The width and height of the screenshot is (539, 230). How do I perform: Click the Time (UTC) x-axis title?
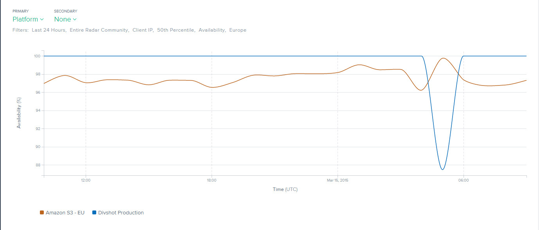(x=285, y=189)
